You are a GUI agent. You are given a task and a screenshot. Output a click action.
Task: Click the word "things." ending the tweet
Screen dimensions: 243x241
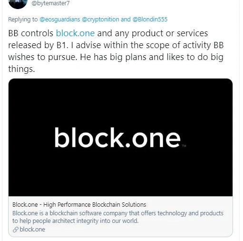click(21, 69)
